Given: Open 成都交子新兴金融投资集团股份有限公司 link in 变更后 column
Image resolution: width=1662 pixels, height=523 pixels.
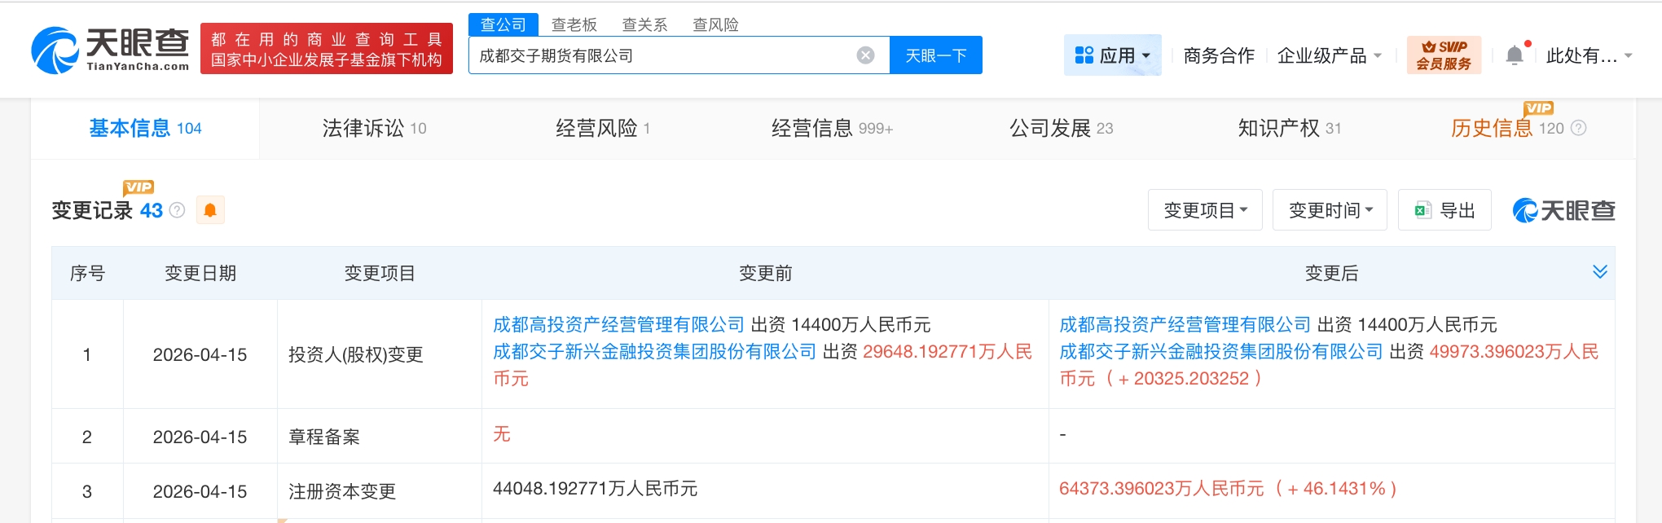Looking at the screenshot, I should [x=1220, y=351].
